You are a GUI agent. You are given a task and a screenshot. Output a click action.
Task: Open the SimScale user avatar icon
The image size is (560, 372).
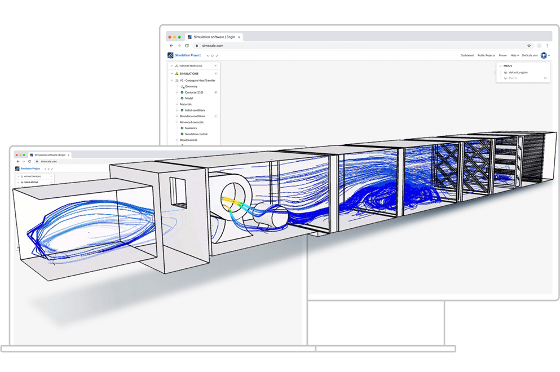coord(544,55)
